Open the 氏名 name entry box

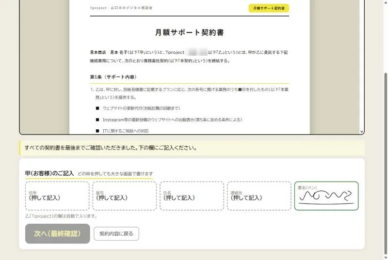[x=192, y=196]
